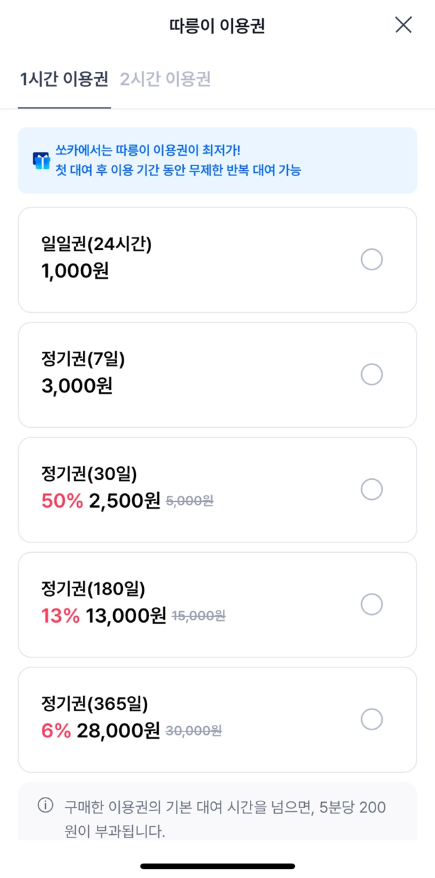
Task: Tap the 3,000원 seven-day pass price
Action: [77, 385]
